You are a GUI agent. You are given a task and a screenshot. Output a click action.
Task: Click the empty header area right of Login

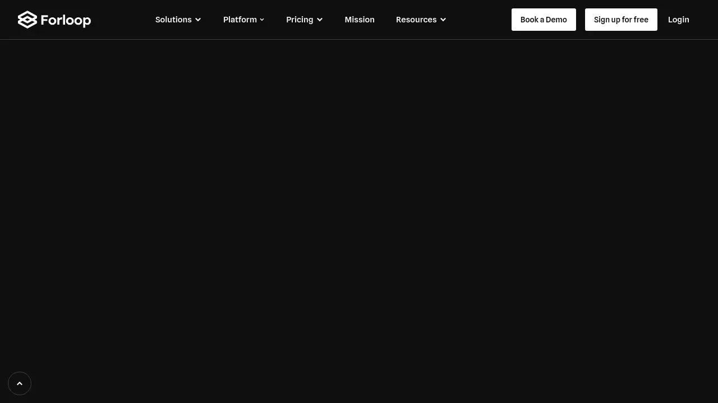click(706, 20)
